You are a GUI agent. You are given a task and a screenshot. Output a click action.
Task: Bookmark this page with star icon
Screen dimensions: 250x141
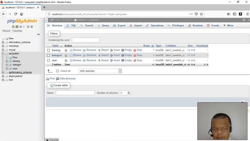pyautogui.click(x=202, y=14)
